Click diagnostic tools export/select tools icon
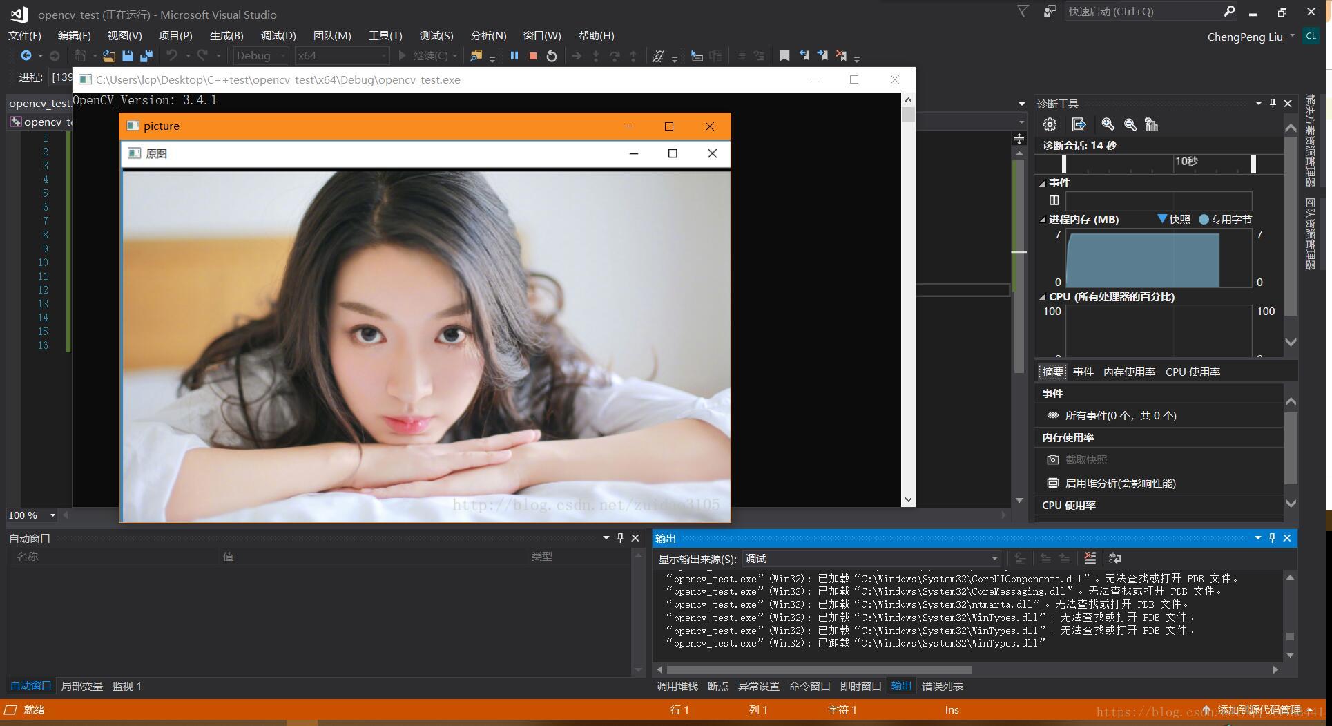Viewport: 1332px width, 726px height. 1079,125
